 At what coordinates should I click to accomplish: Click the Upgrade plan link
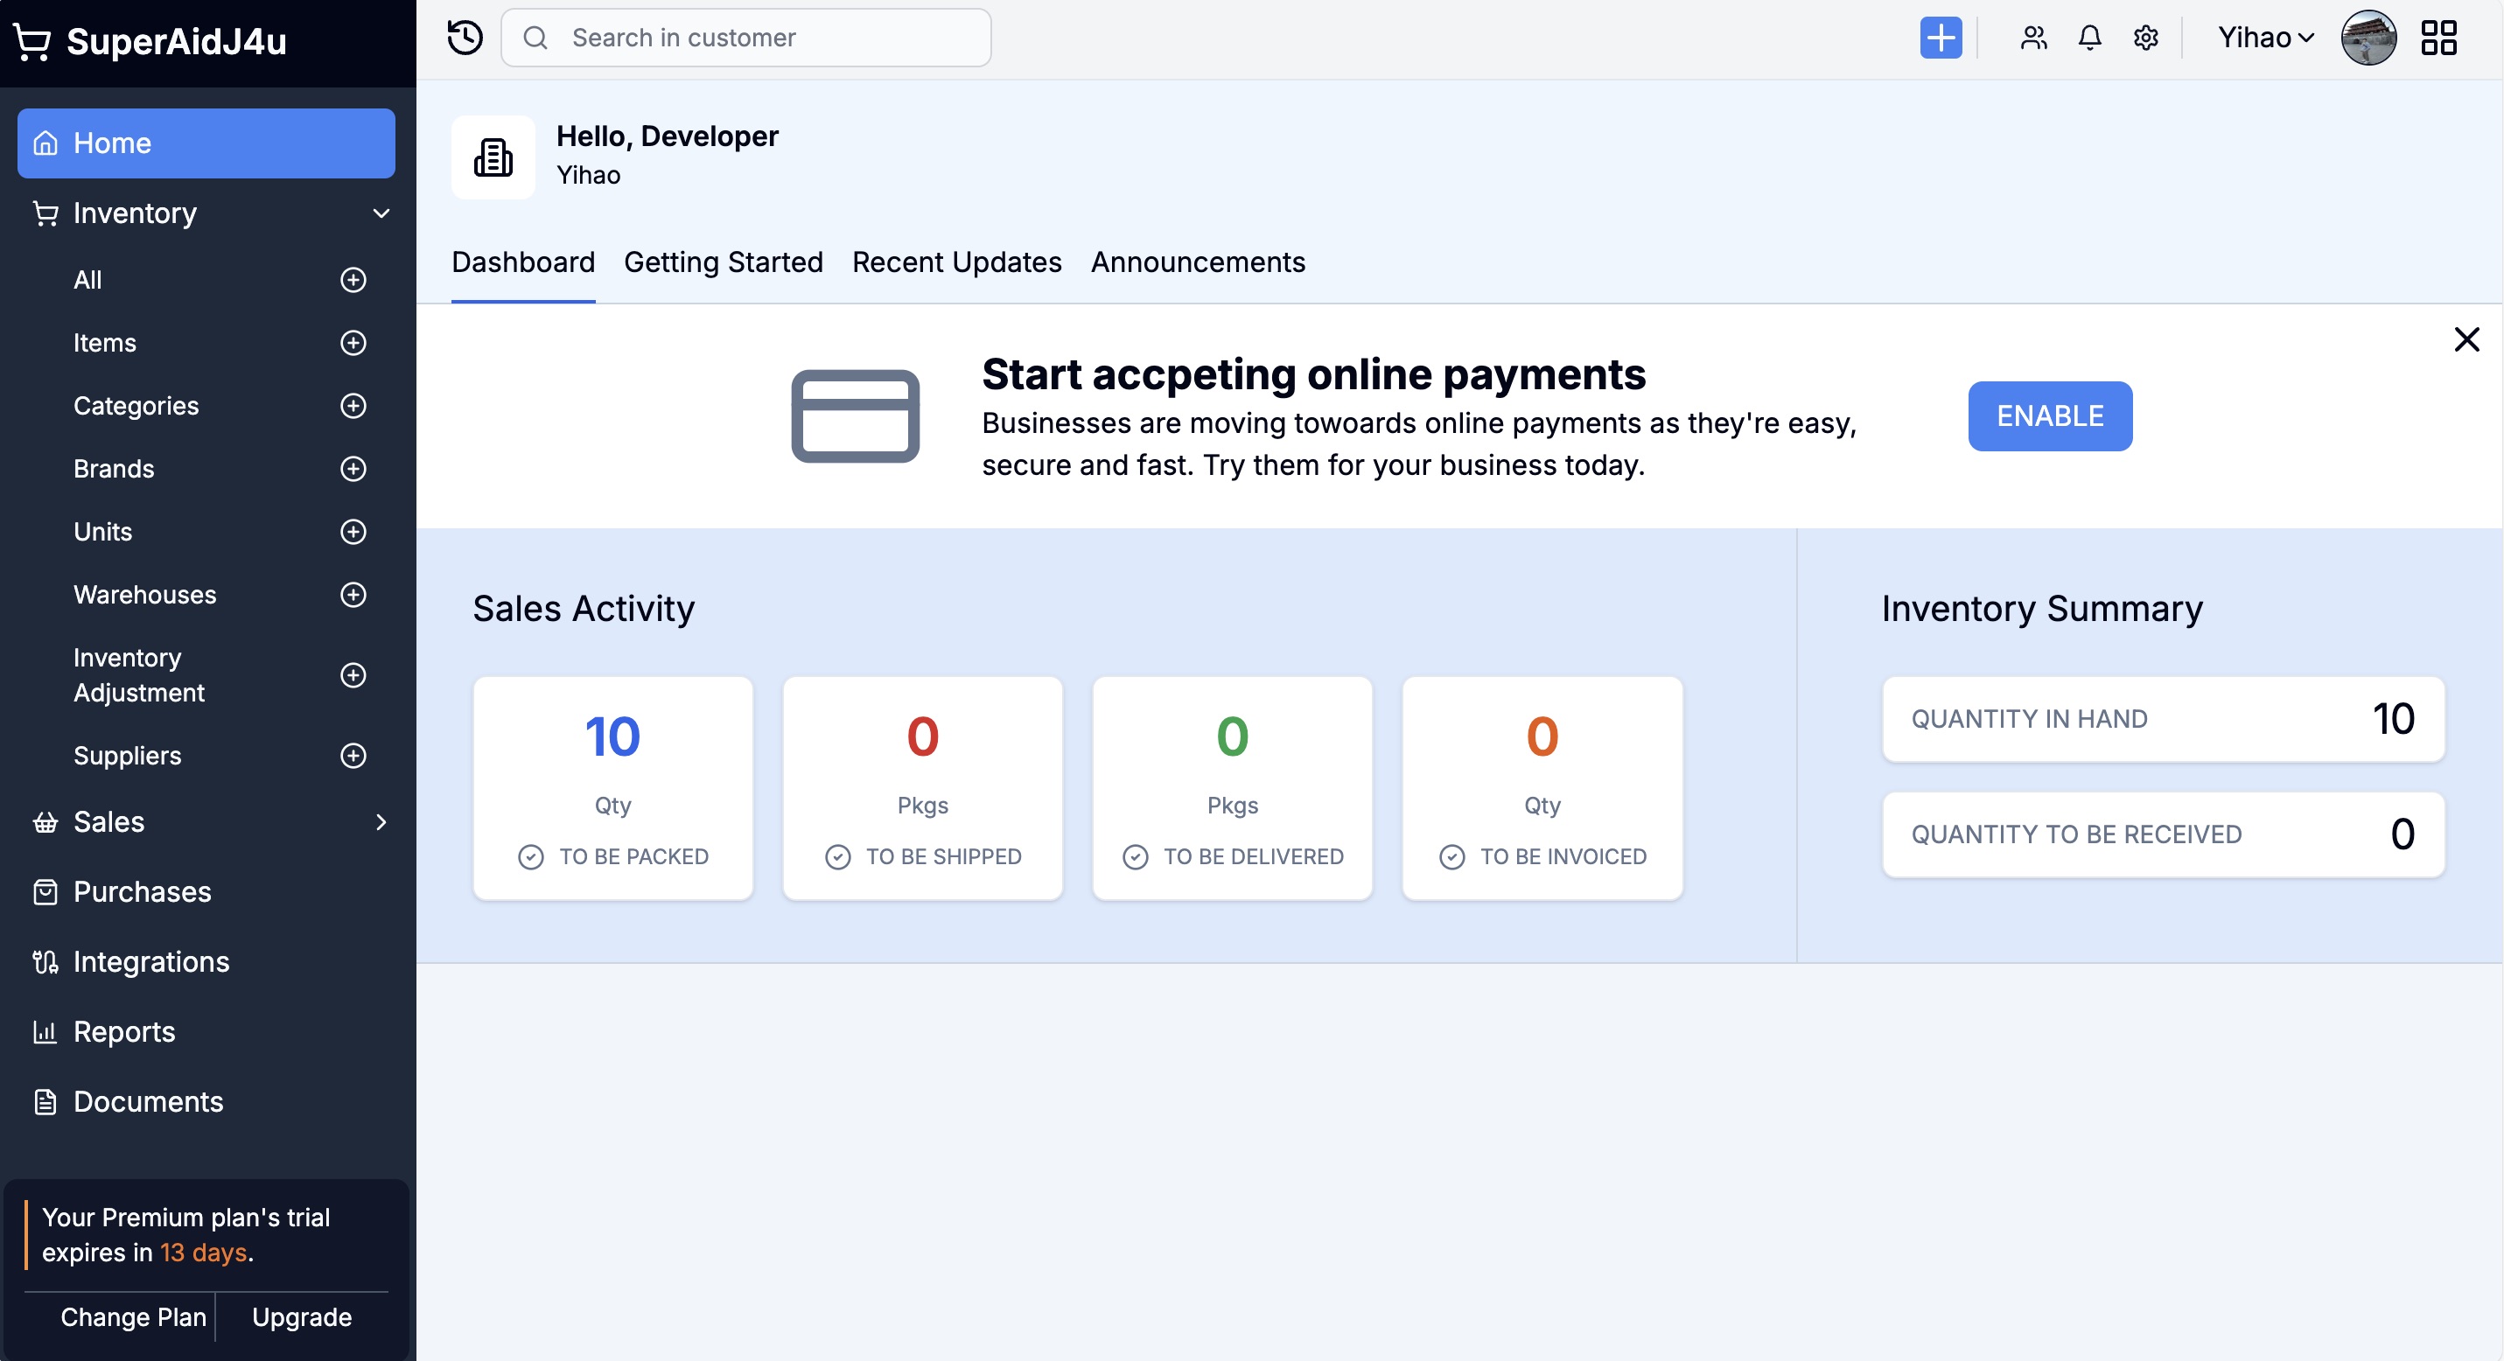301,1317
